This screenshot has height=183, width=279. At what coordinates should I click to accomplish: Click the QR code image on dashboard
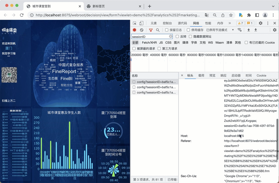coord(9,75)
